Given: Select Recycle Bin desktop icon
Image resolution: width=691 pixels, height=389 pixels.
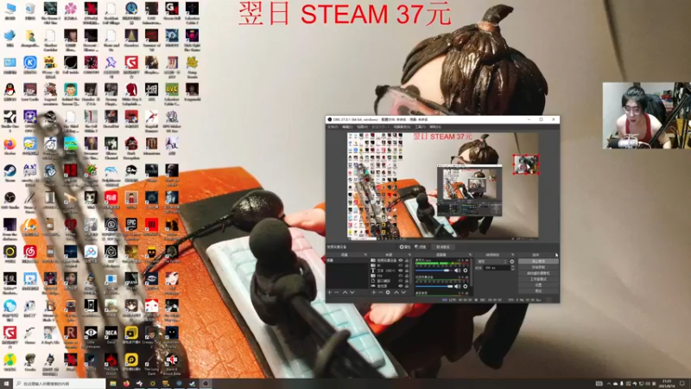Looking at the screenshot, I should coord(30,10).
